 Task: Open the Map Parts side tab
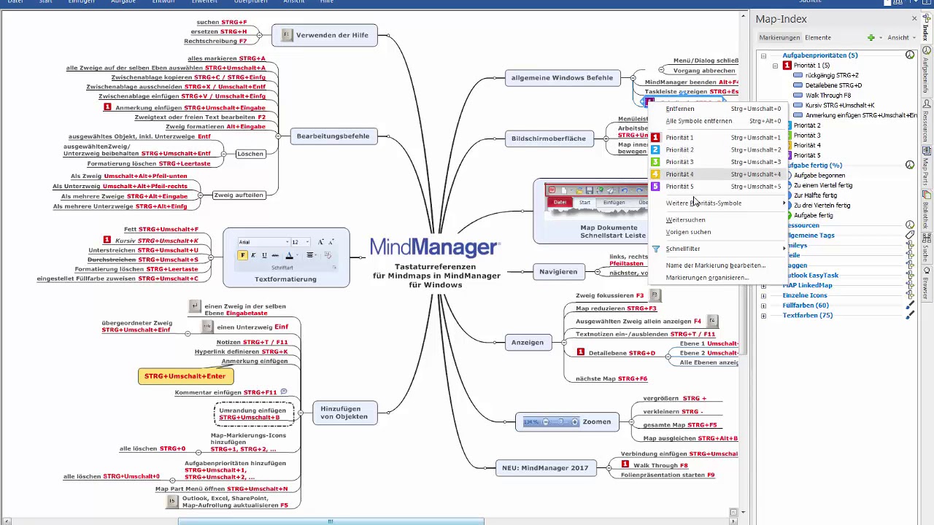927,166
